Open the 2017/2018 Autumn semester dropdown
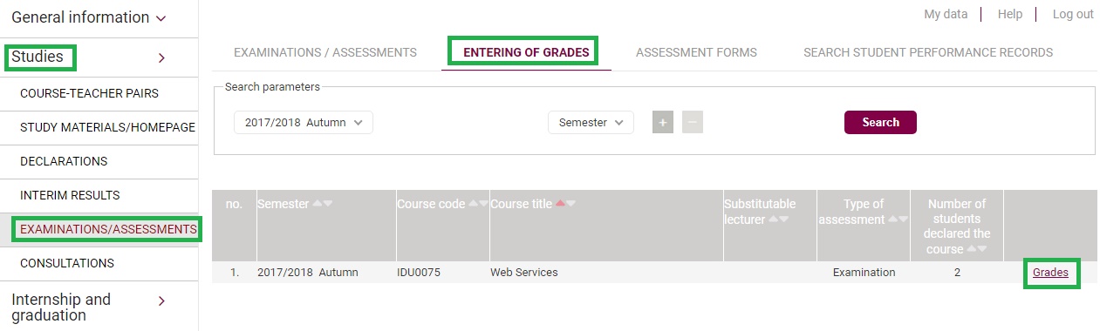 point(304,123)
